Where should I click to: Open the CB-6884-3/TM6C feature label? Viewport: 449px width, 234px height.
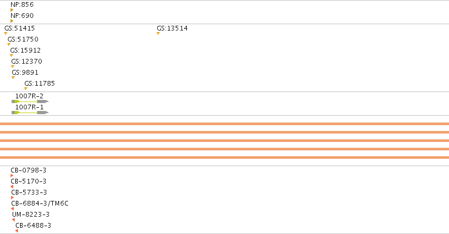[40, 203]
